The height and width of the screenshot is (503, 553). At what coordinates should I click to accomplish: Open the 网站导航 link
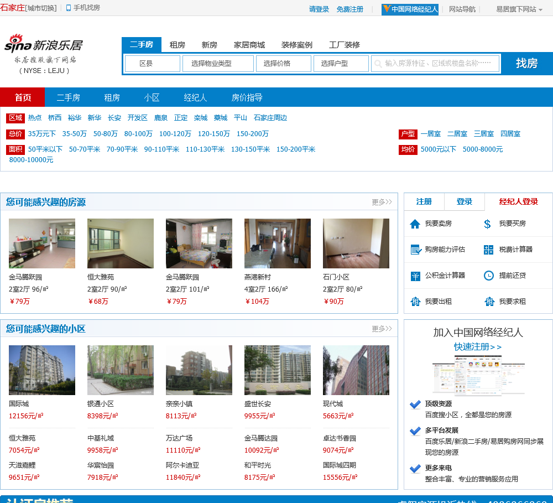(462, 9)
